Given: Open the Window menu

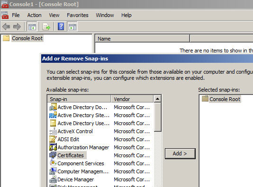Looking at the screenshot, I should click(105, 15).
